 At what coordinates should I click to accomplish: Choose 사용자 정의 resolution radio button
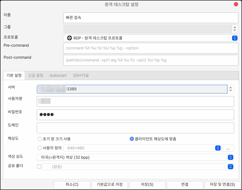tap(39, 148)
